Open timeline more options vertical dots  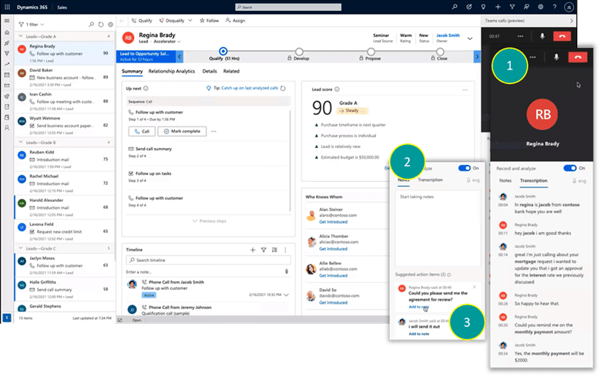pos(285,250)
